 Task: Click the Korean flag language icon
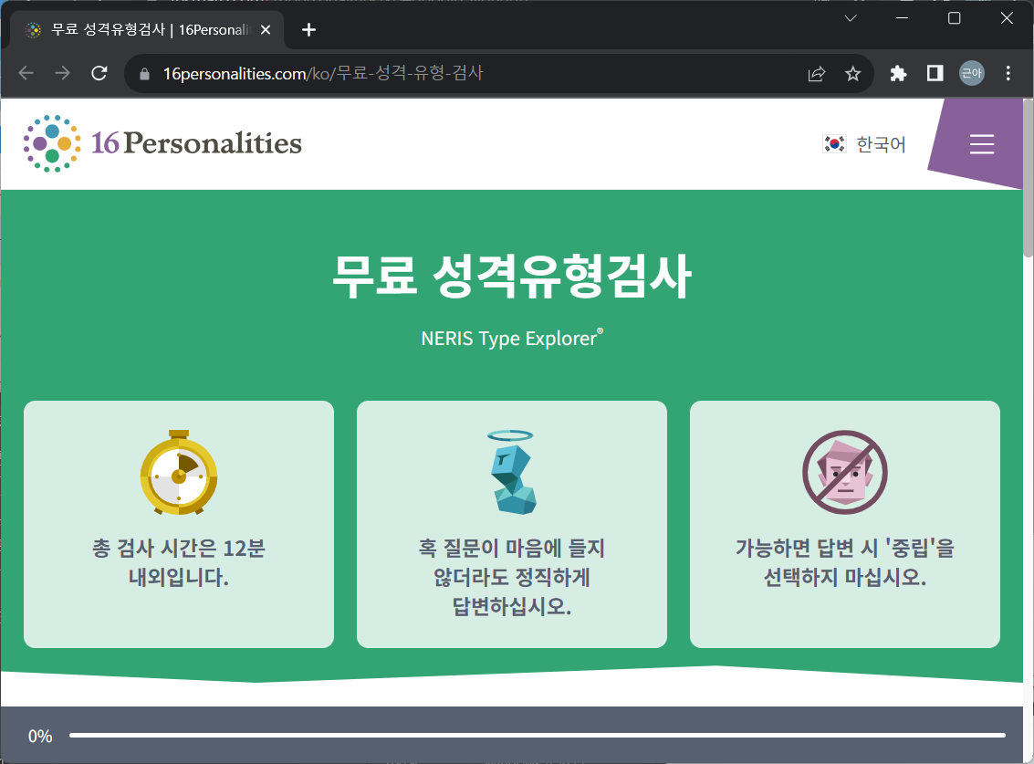[x=833, y=143]
